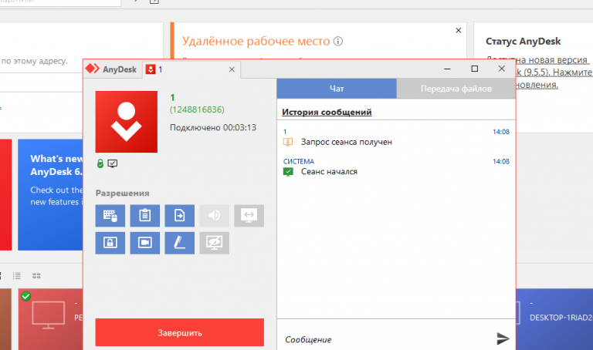Screen dimensions: 593x350
Task: Click the red AnyDesk user avatar
Action: pyautogui.click(x=127, y=122)
